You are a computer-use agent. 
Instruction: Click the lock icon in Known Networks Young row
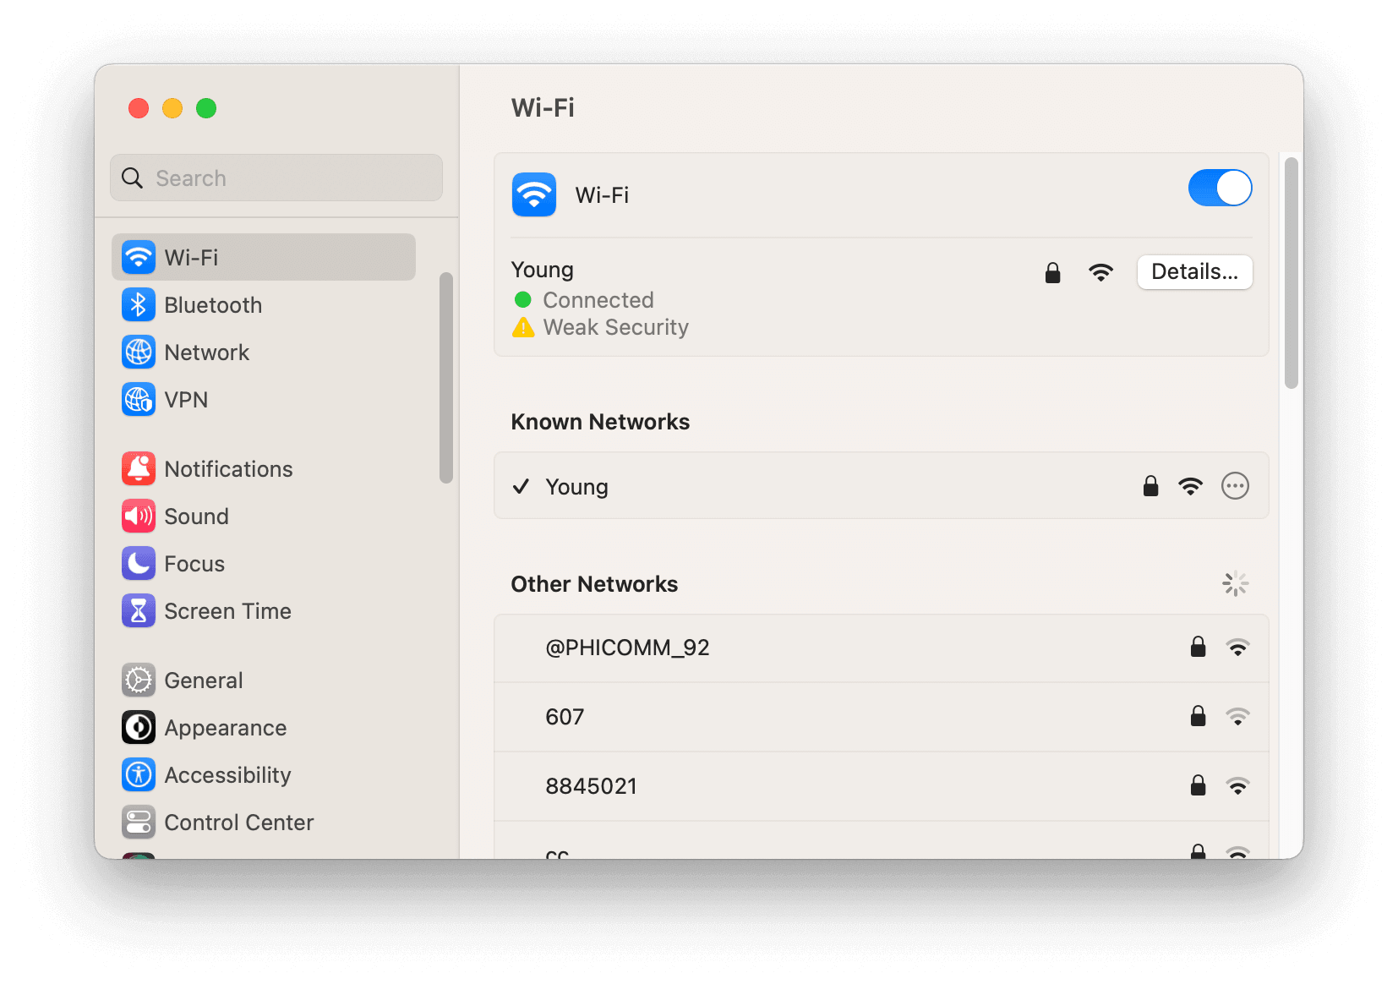click(1150, 485)
